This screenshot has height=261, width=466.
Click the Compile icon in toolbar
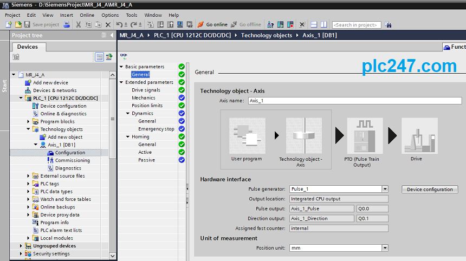(x=151, y=24)
